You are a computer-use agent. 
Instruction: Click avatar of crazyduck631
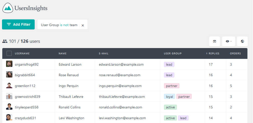(x=9, y=117)
